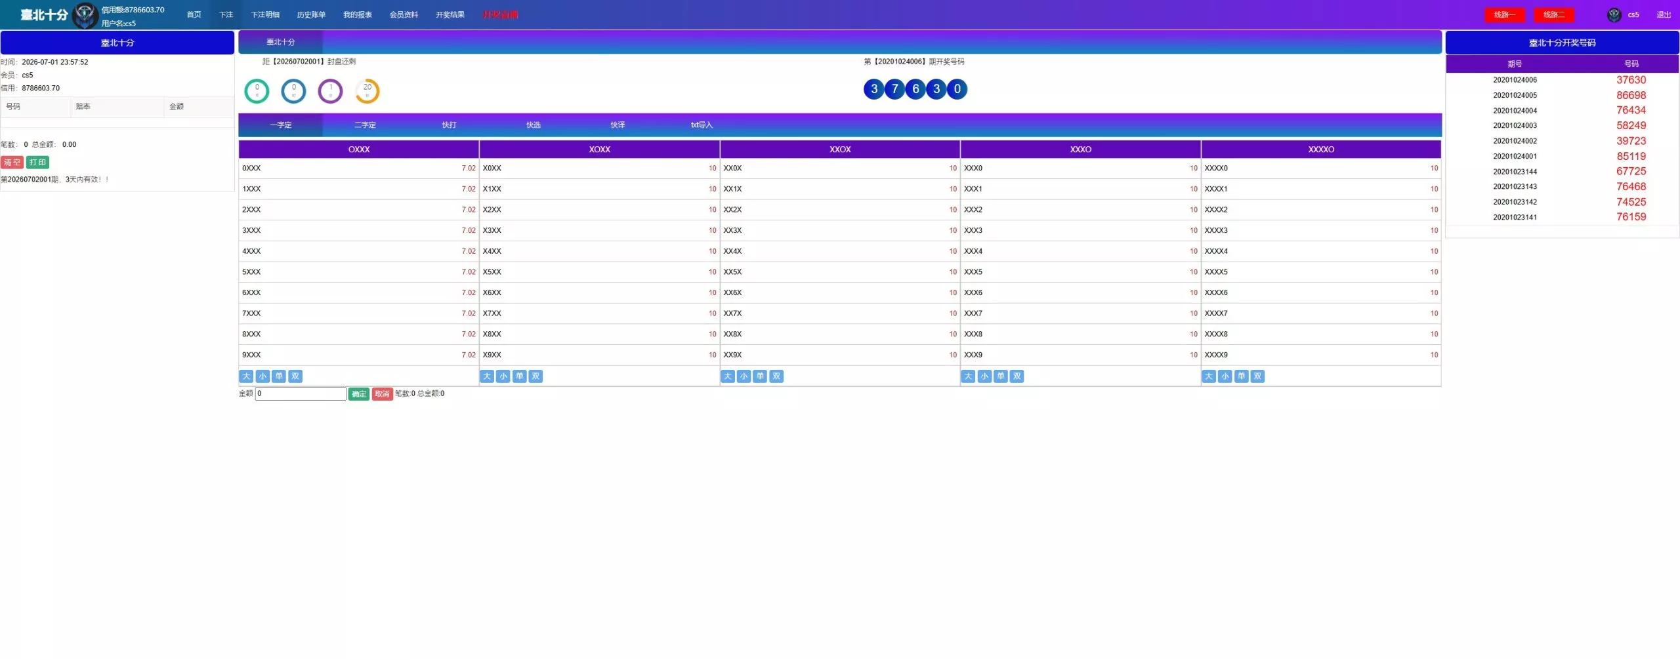The height and width of the screenshot is (659, 1680).
Task: Click the winning ball showing 7
Action: coord(894,89)
